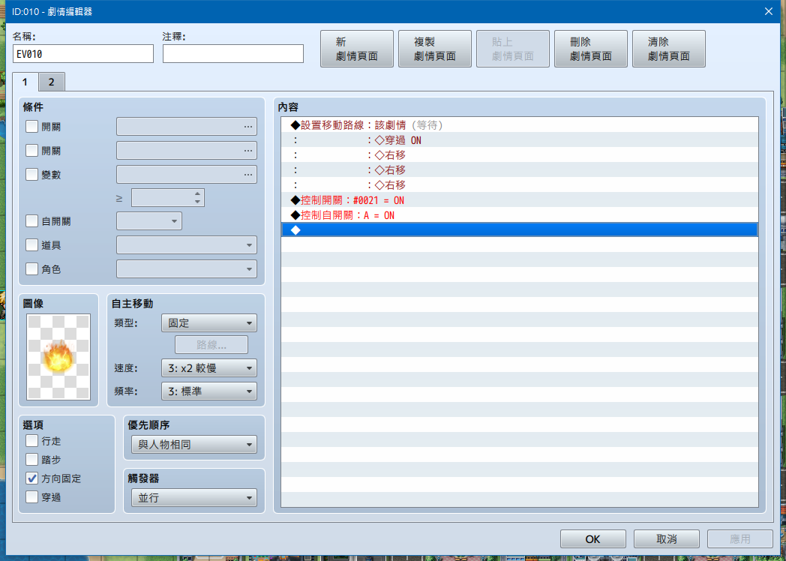Viewport: 786px width, 561px height.
Task: Click the 刪除劇情頁面 button
Action: pos(591,49)
